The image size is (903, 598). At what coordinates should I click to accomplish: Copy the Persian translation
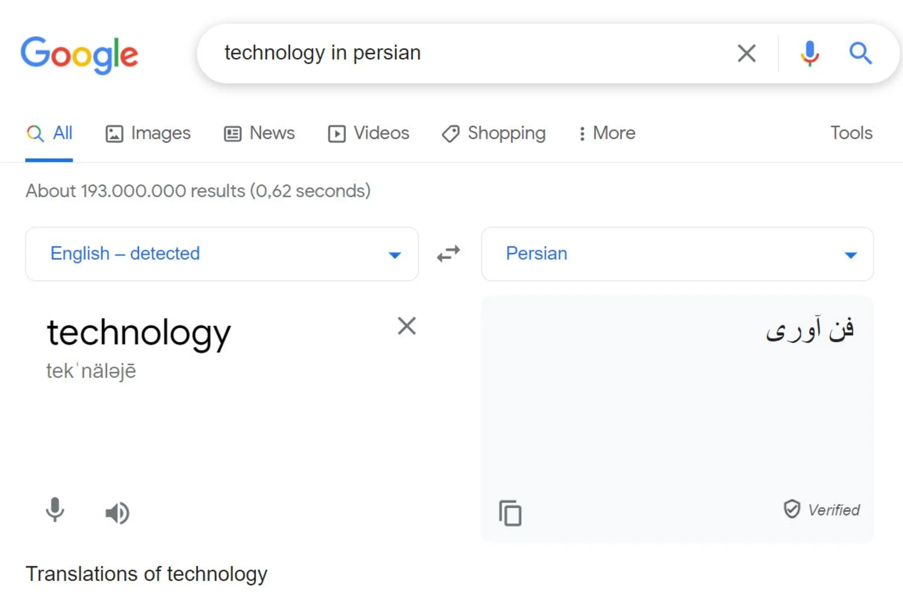[510, 513]
